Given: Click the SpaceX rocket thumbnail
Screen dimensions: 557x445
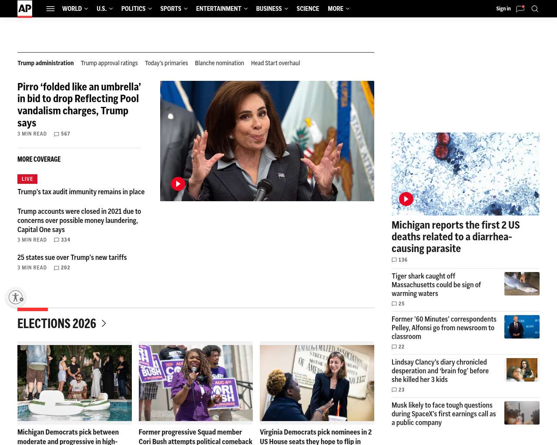Looking at the screenshot, I should 522,413.
